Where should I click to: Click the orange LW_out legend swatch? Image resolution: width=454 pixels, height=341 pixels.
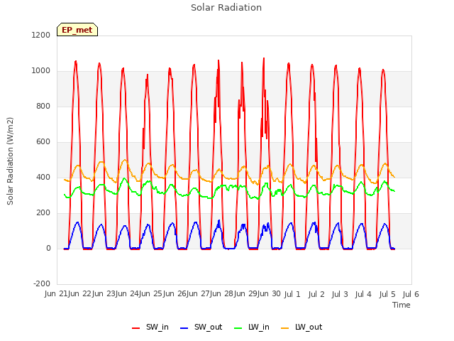tap(285, 328)
